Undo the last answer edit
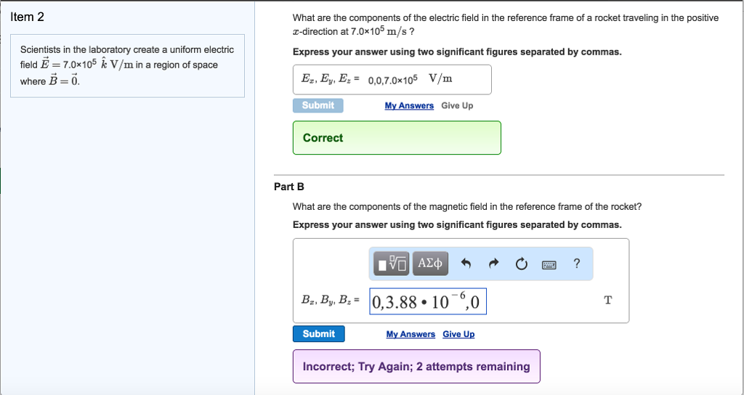This screenshot has width=744, height=395. coord(466,264)
